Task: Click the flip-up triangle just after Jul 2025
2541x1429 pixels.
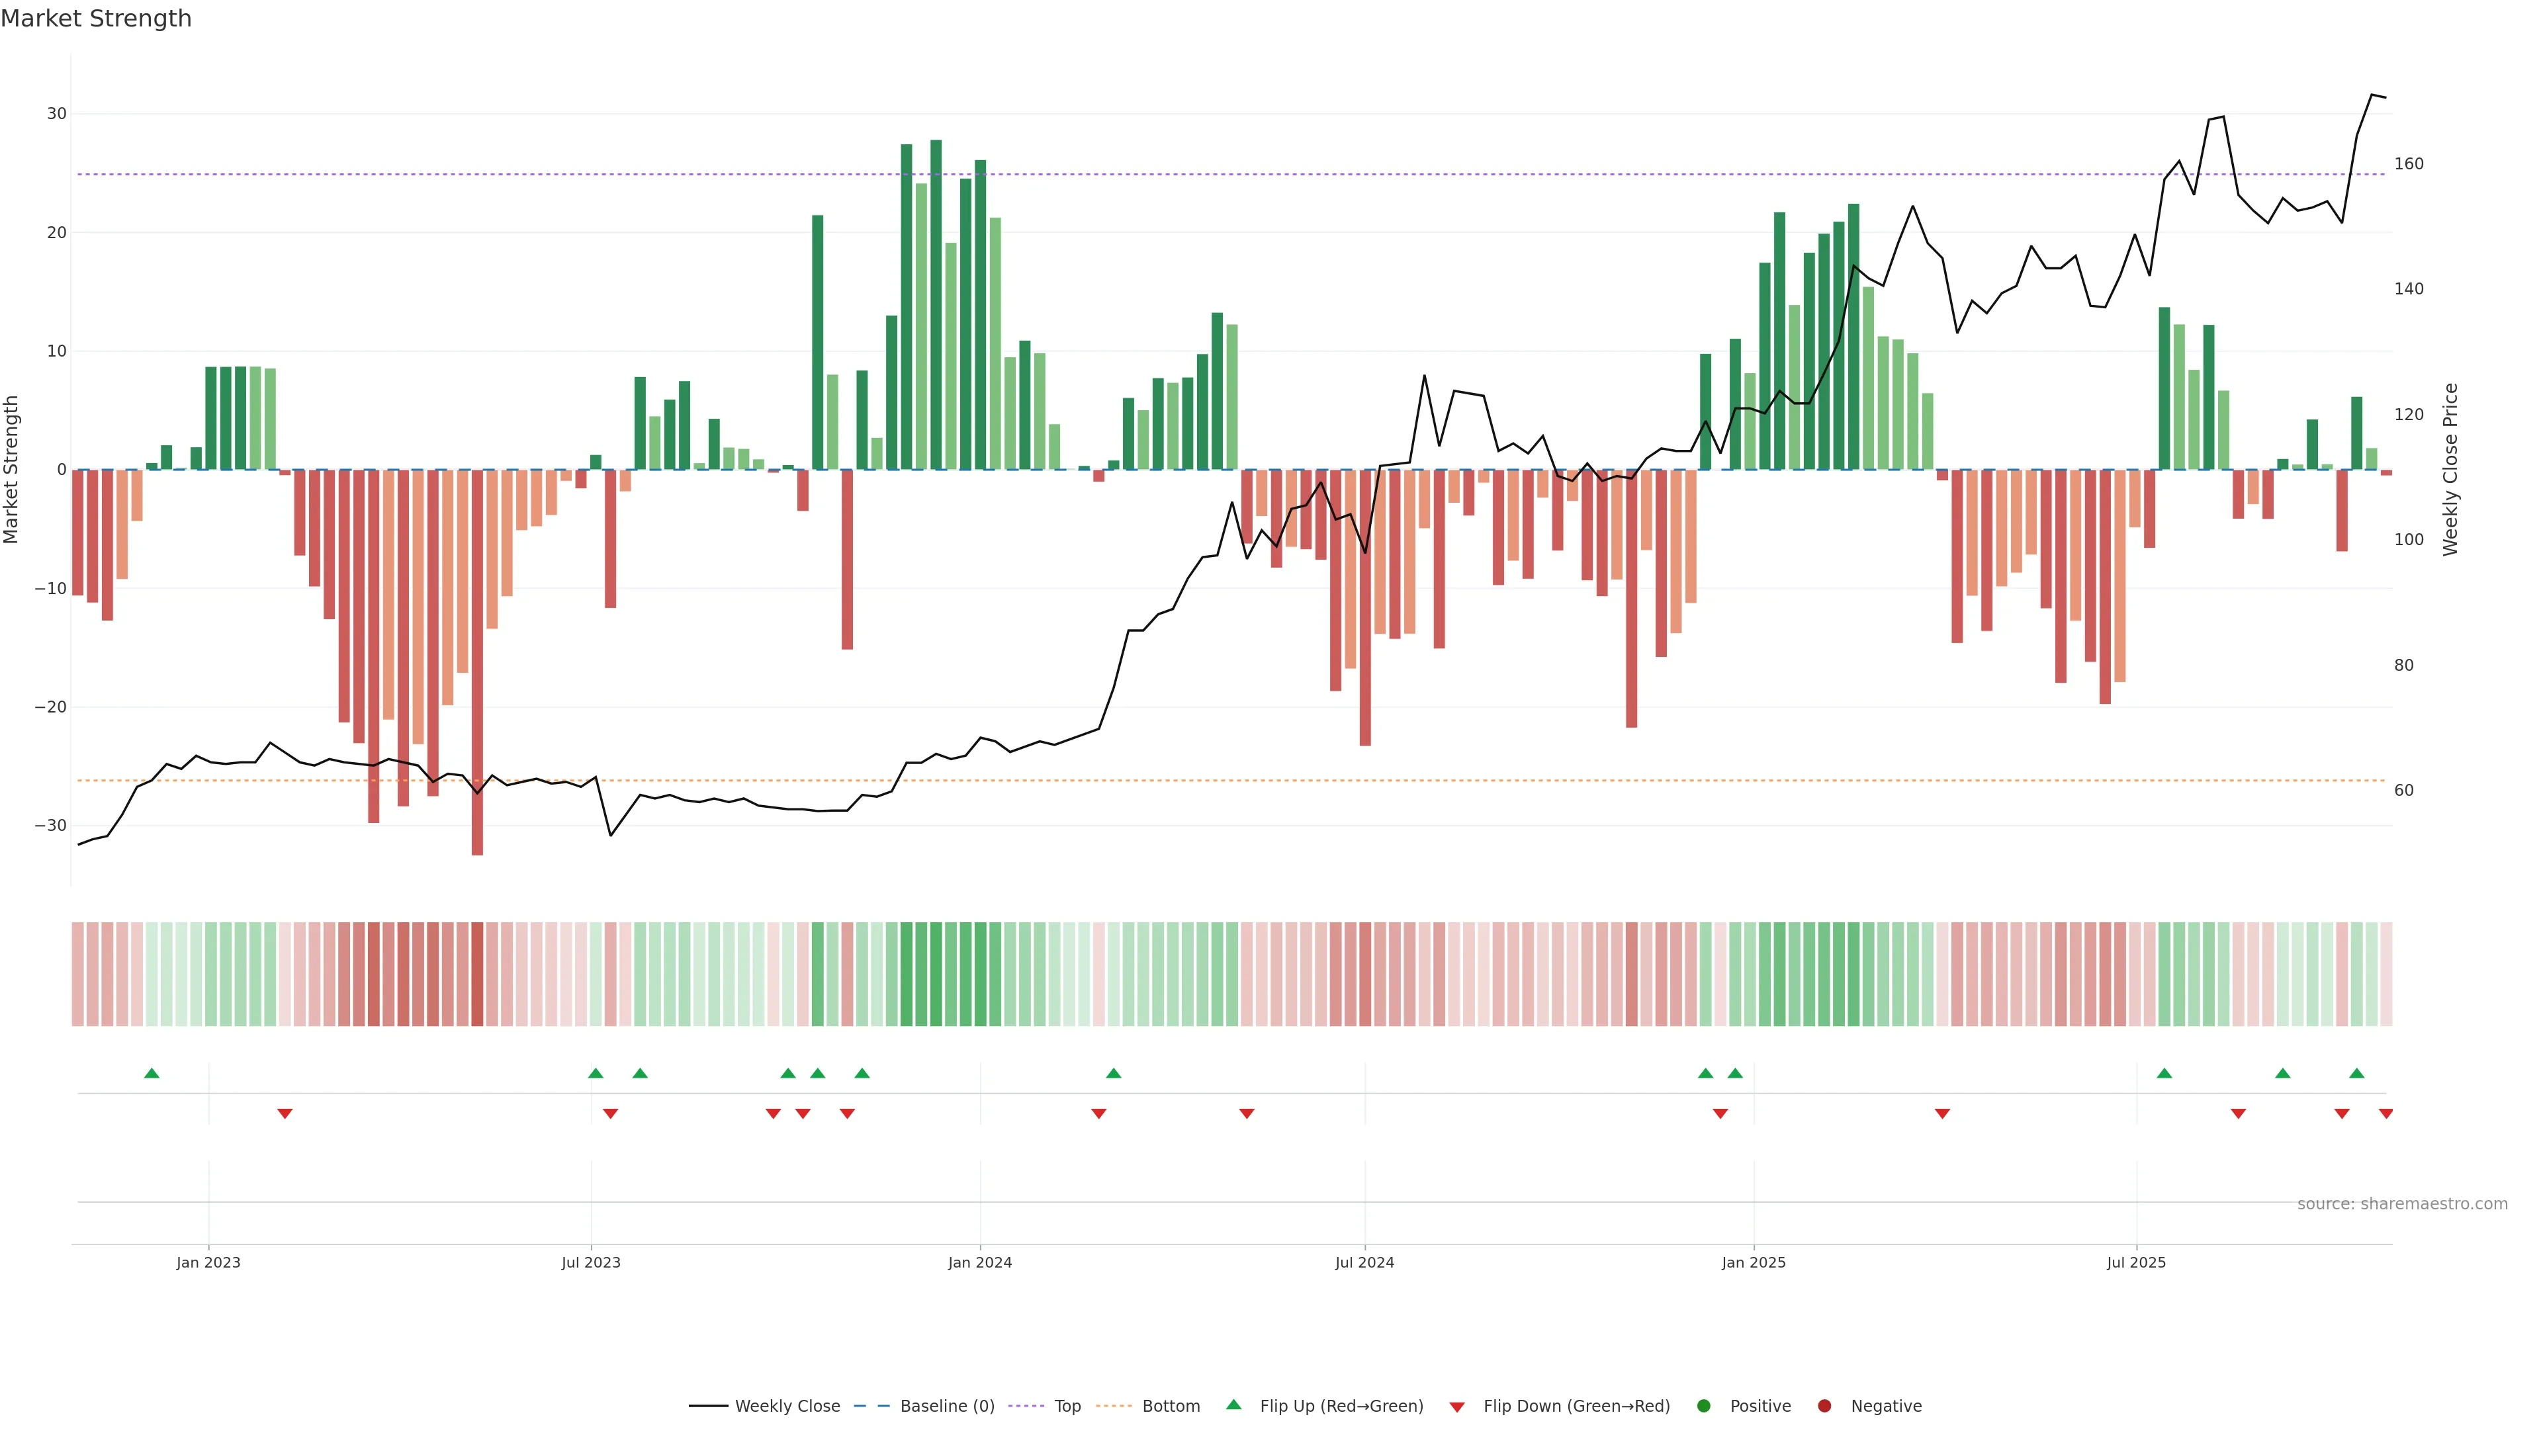Action: [x=2164, y=1073]
